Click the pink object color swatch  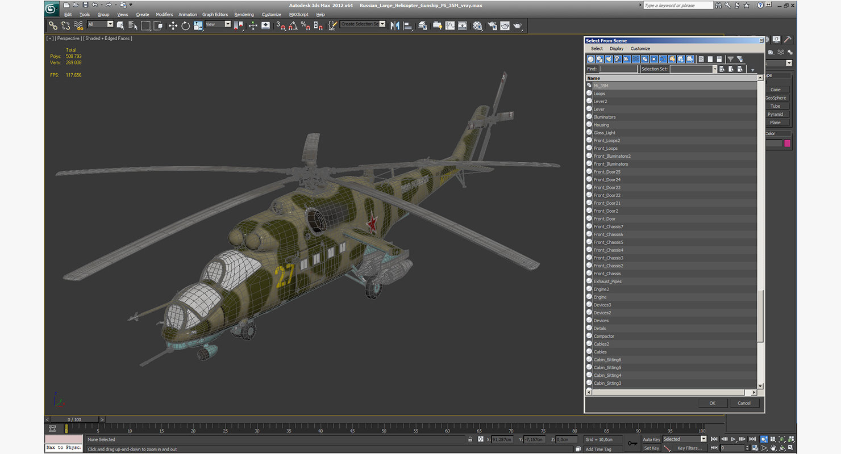point(788,144)
